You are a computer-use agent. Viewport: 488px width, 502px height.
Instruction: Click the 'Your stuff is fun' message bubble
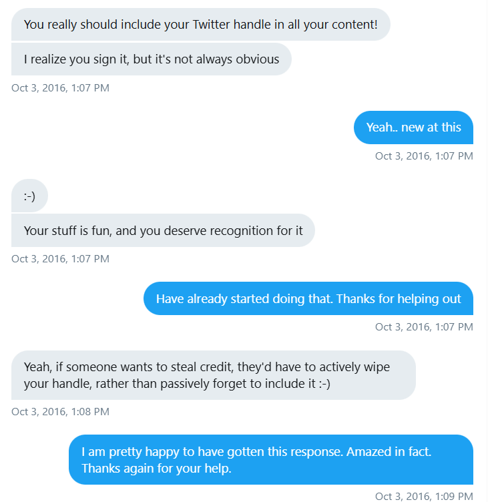tap(163, 230)
